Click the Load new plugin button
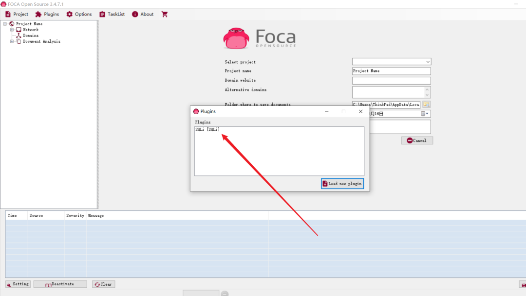 click(x=342, y=184)
